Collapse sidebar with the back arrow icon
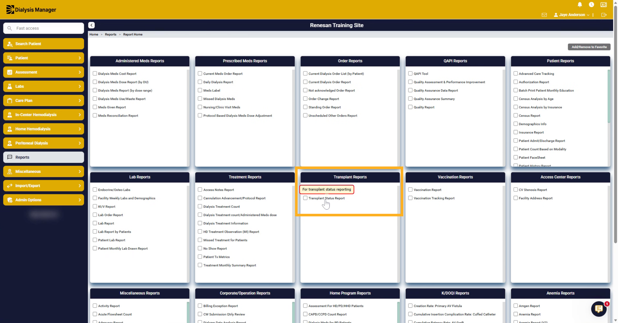The height and width of the screenshot is (323, 618). pos(91,25)
